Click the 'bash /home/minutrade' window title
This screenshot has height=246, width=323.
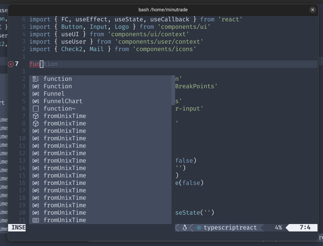coord(163,10)
